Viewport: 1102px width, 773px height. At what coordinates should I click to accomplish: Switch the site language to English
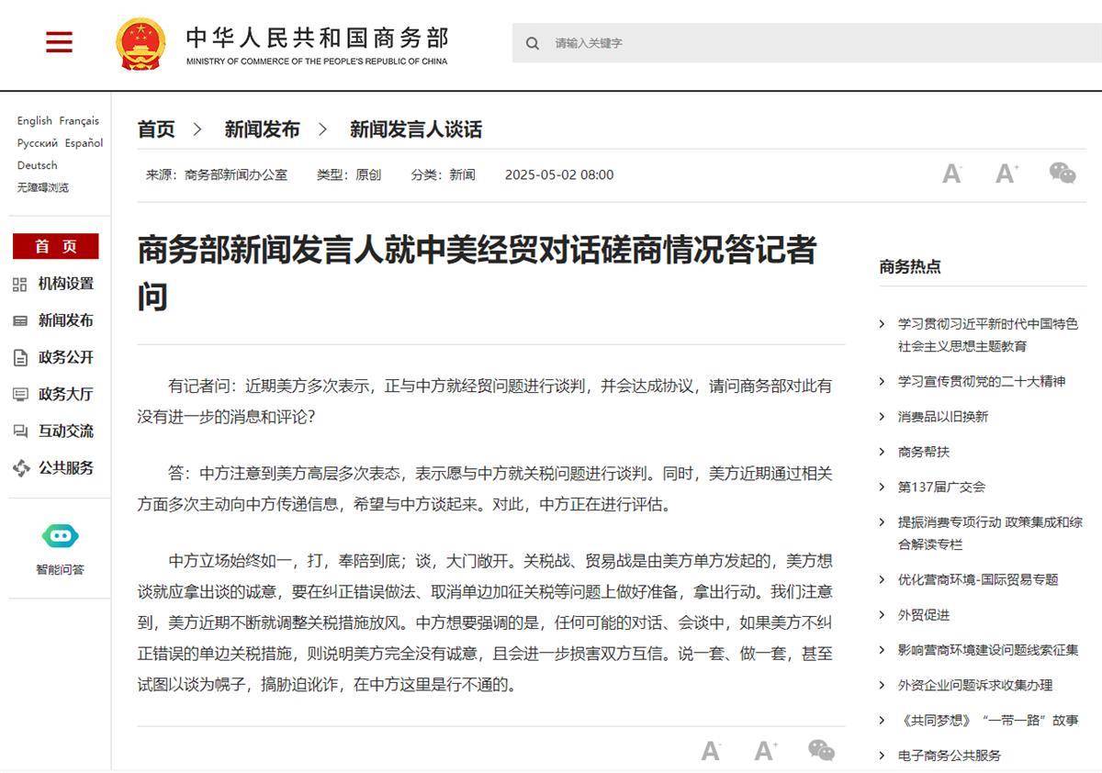[33, 120]
